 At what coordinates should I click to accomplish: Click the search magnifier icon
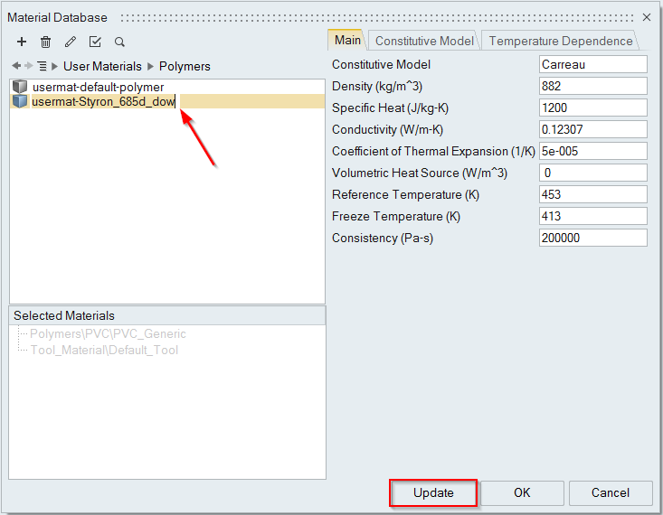(x=119, y=42)
